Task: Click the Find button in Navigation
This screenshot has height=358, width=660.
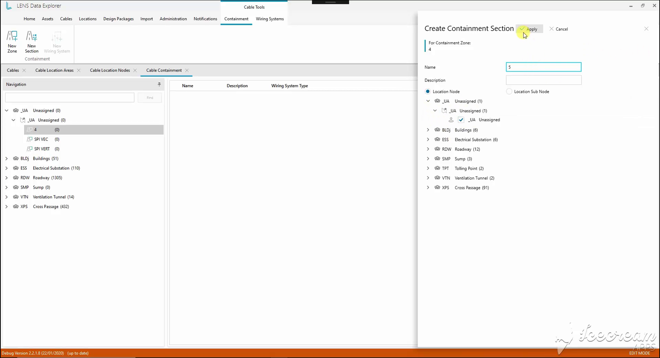Action: coord(150,98)
